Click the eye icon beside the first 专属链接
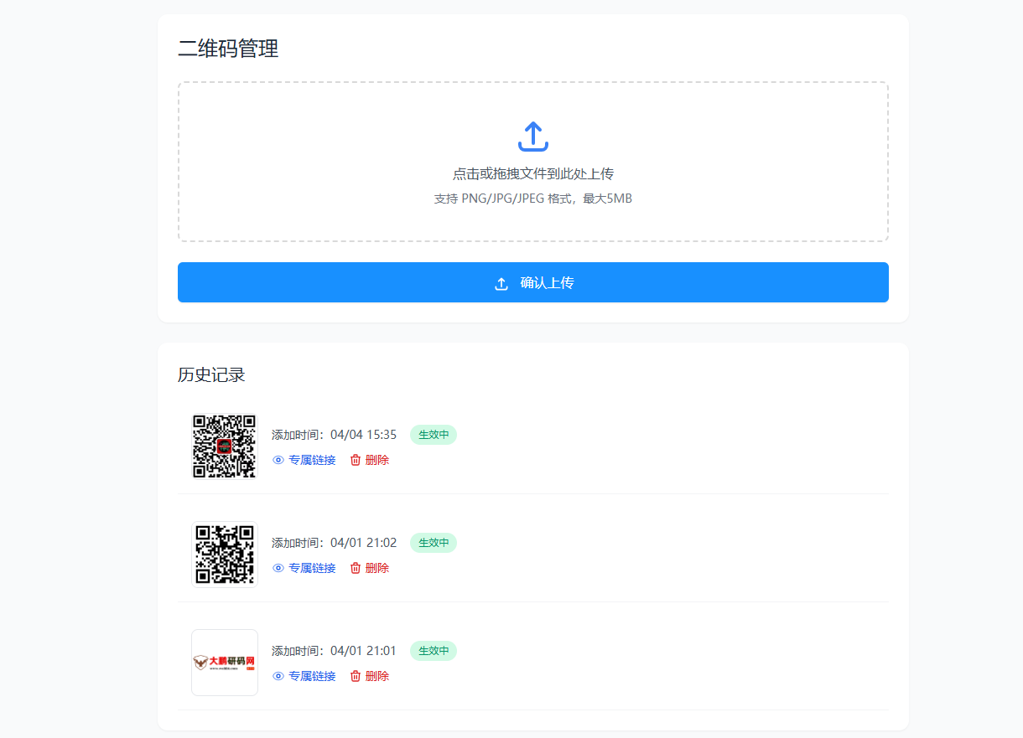This screenshot has width=1023, height=738. pyautogui.click(x=278, y=460)
